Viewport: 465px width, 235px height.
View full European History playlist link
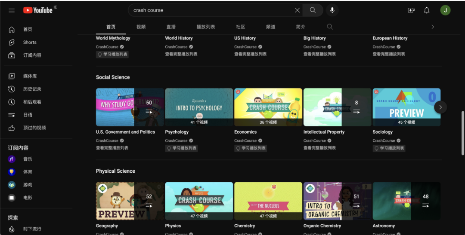coord(389,54)
